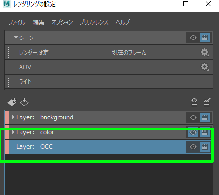This screenshot has height=195, width=219.
Task: Show the background layer via eye icon
Action: (x=193, y=117)
